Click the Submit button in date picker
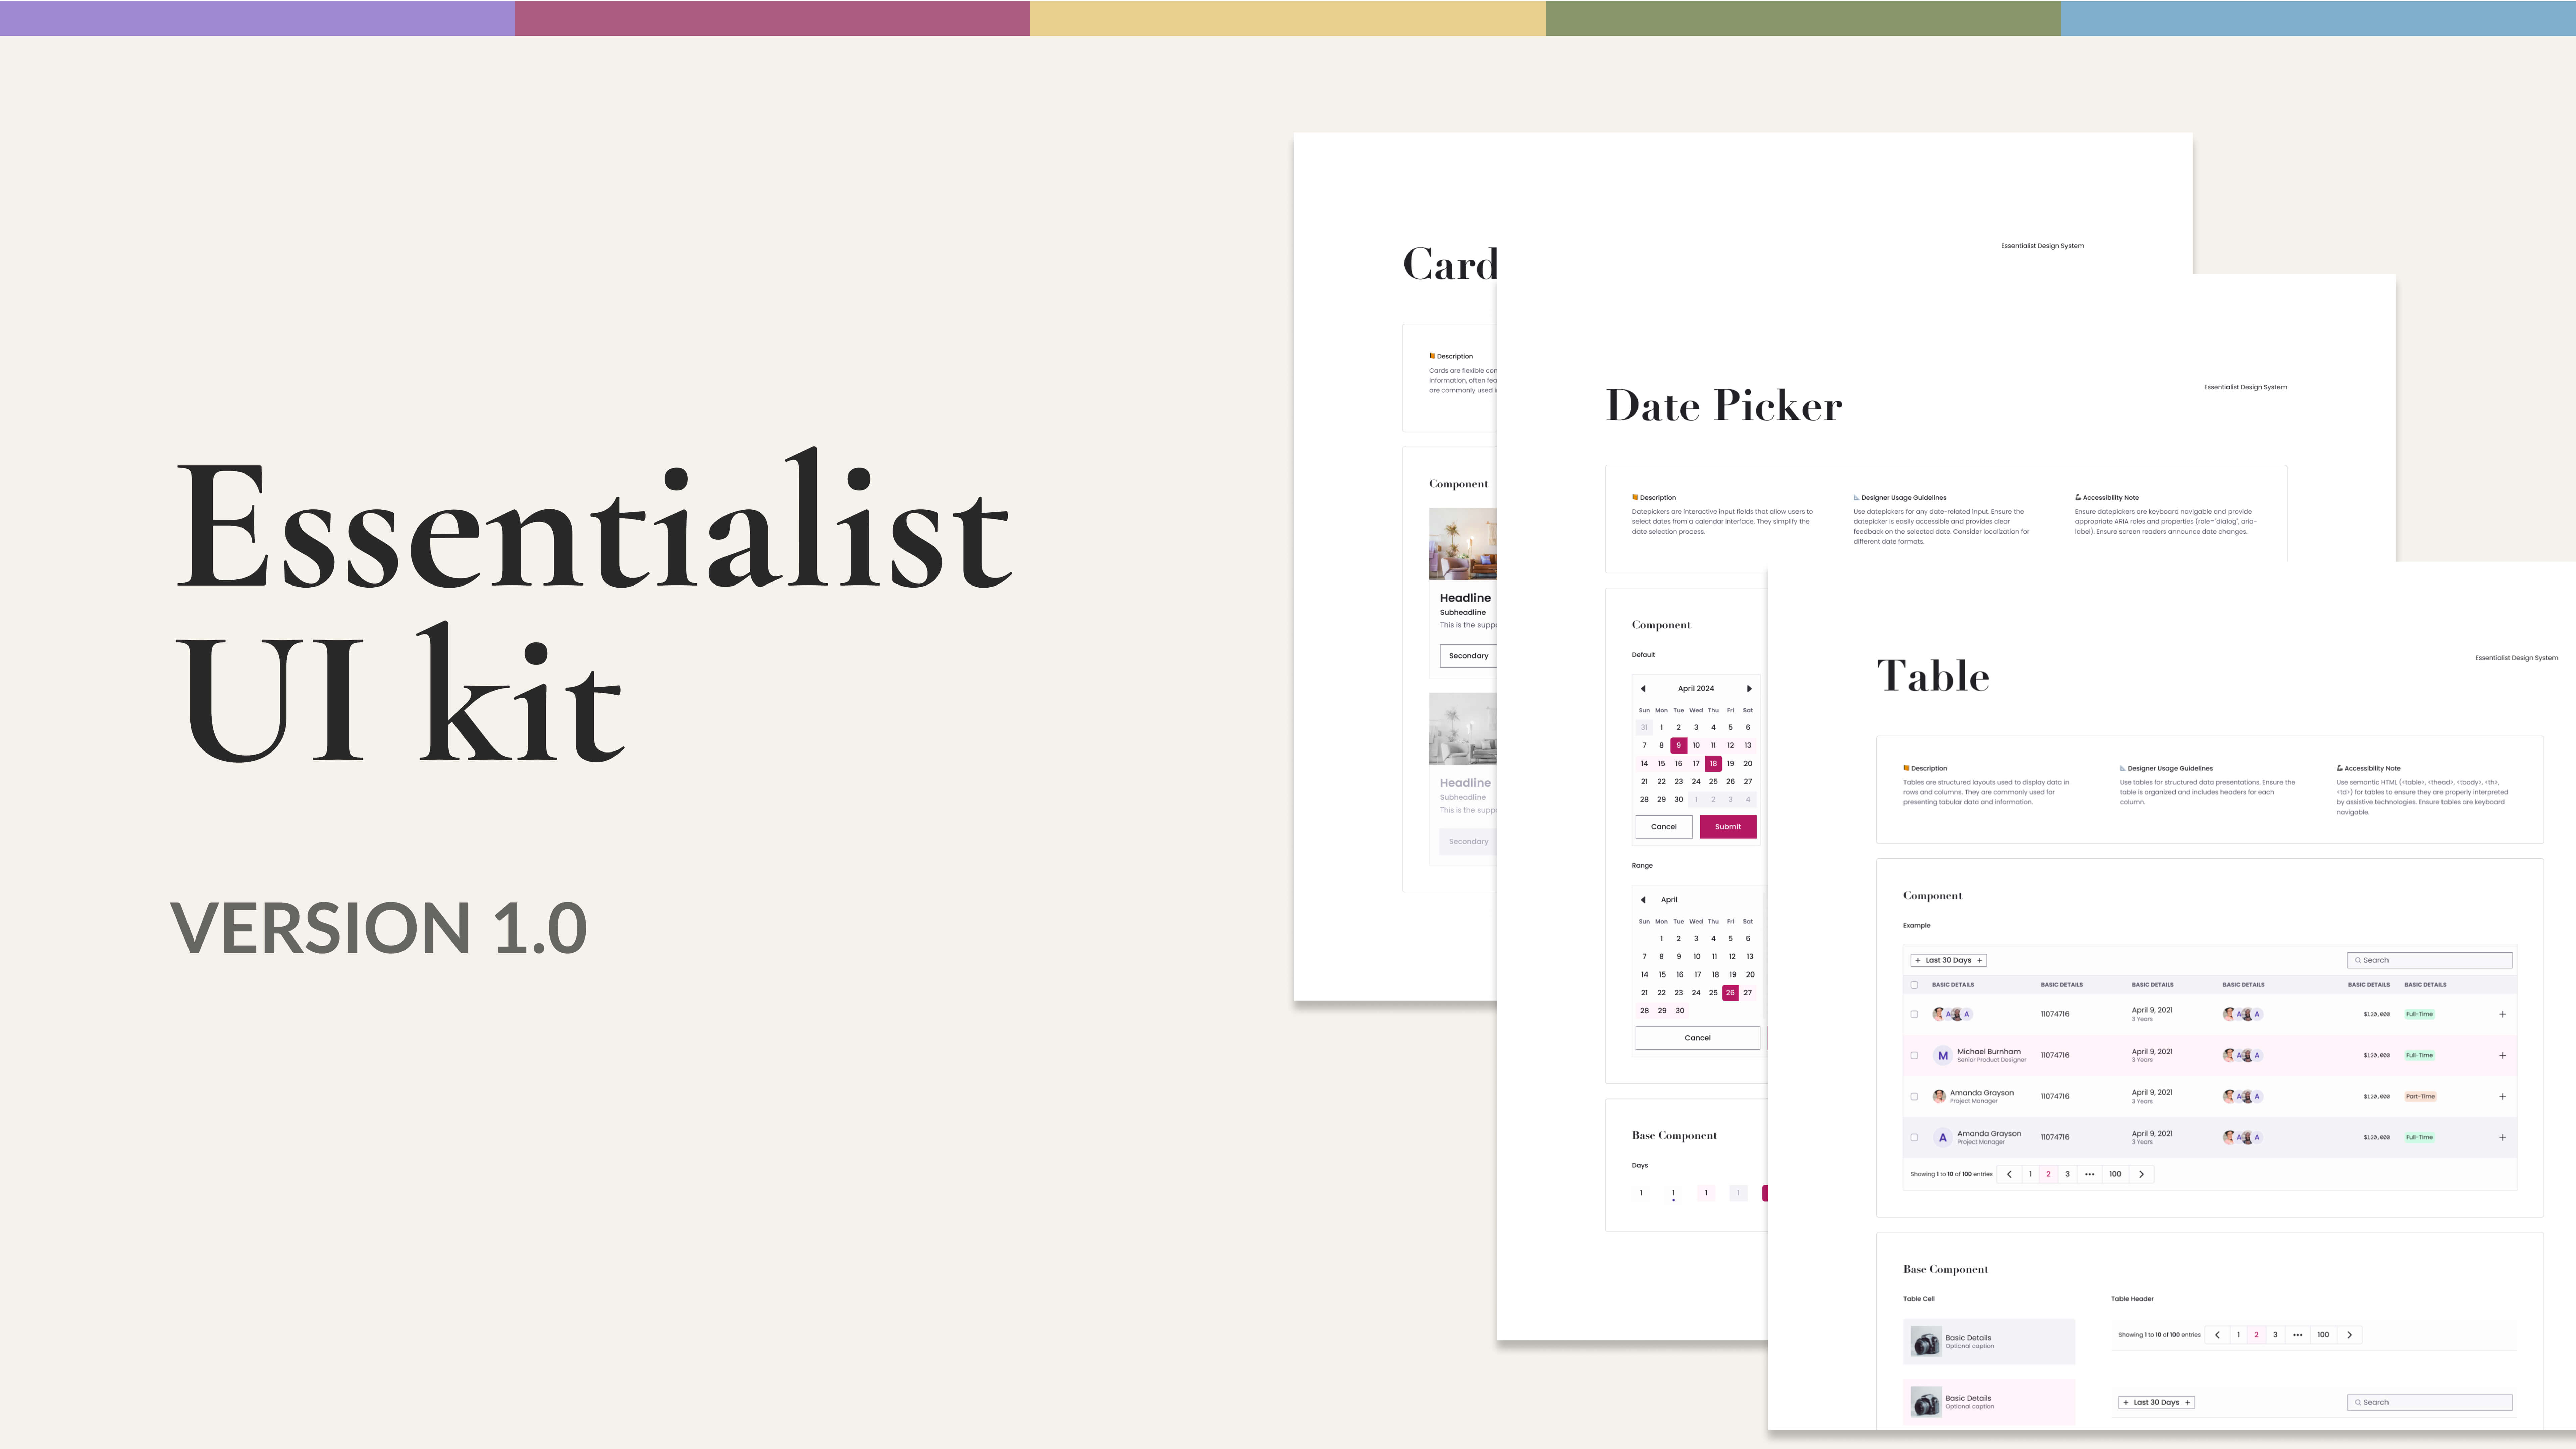This screenshot has width=2576, height=1449. (1728, 827)
